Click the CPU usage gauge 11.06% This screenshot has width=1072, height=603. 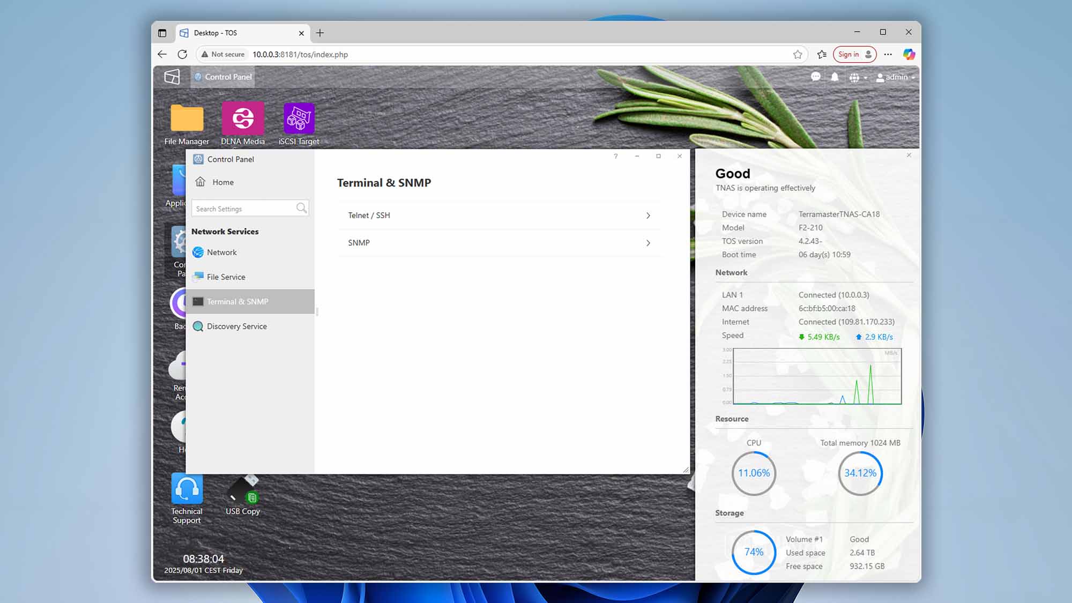click(754, 473)
